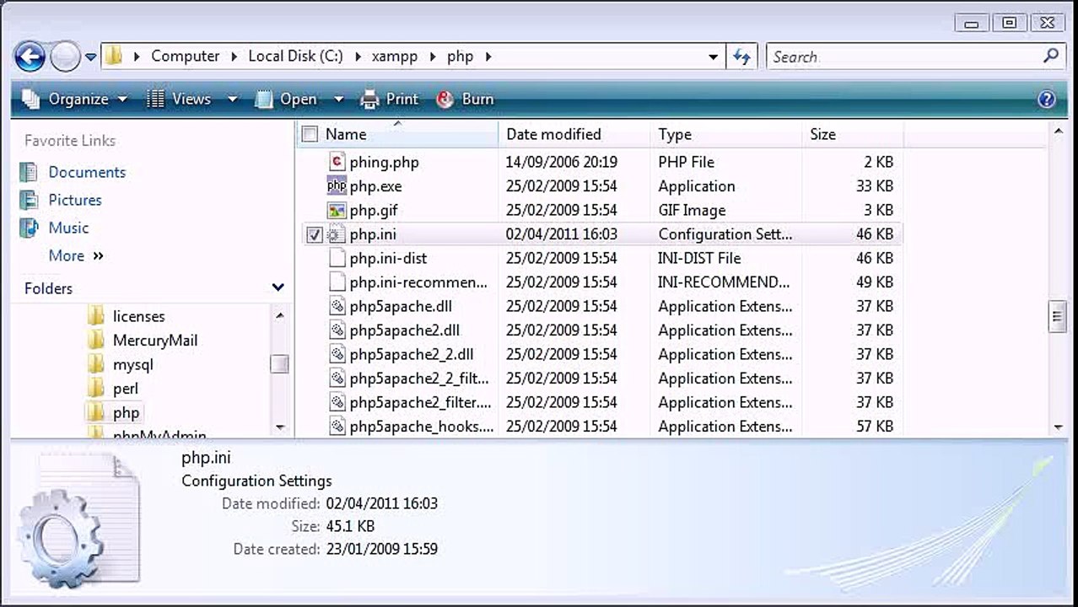This screenshot has height=607, width=1078.
Task: Open Pictures favorite link
Action: coord(75,200)
